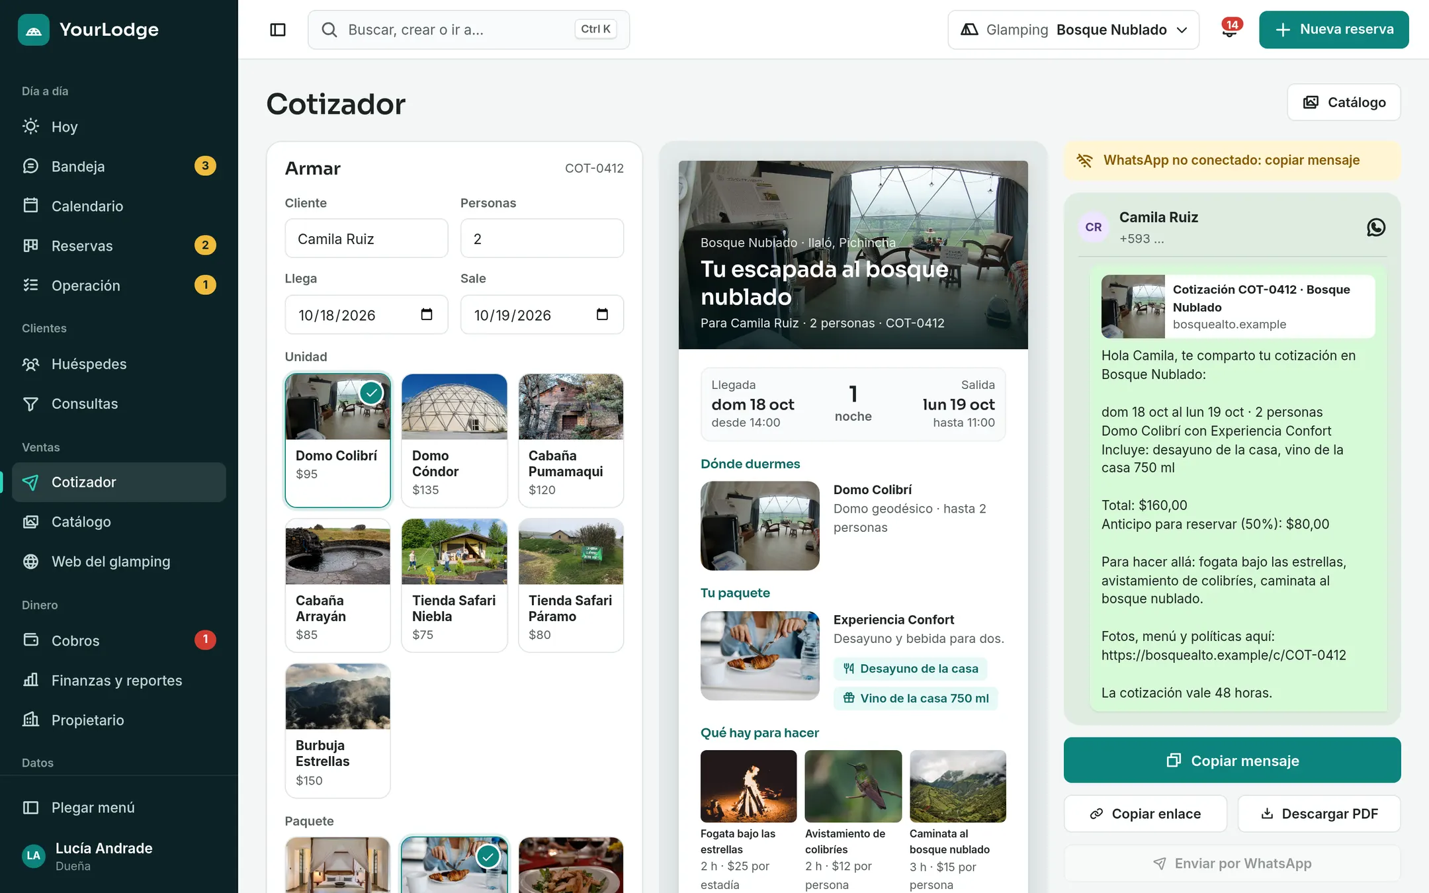Open Web del glamping

coord(119,562)
